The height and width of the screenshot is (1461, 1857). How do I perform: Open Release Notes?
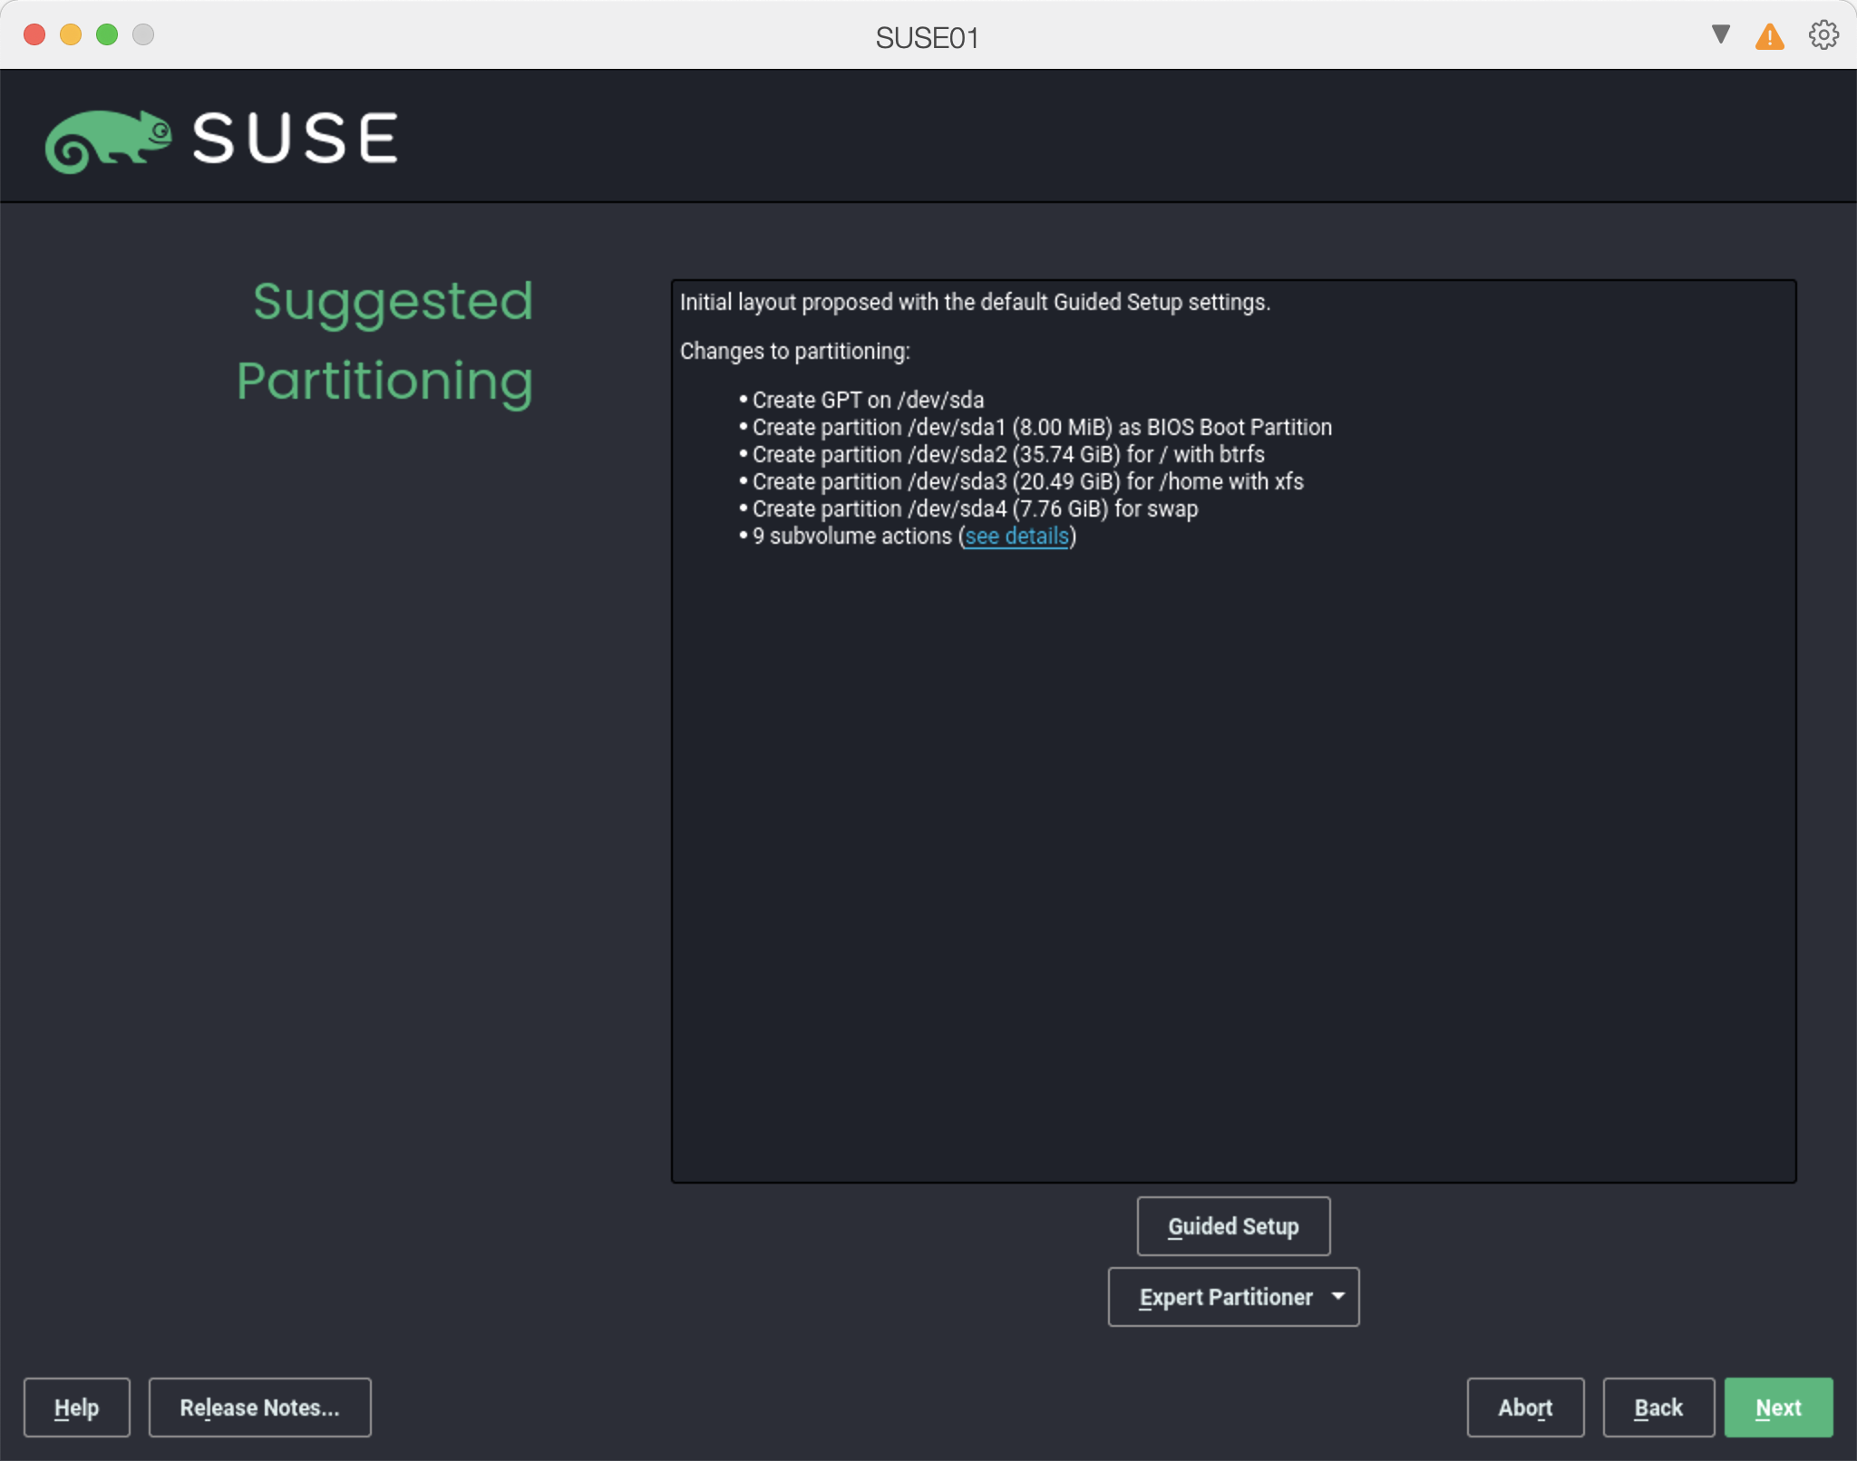(x=259, y=1408)
